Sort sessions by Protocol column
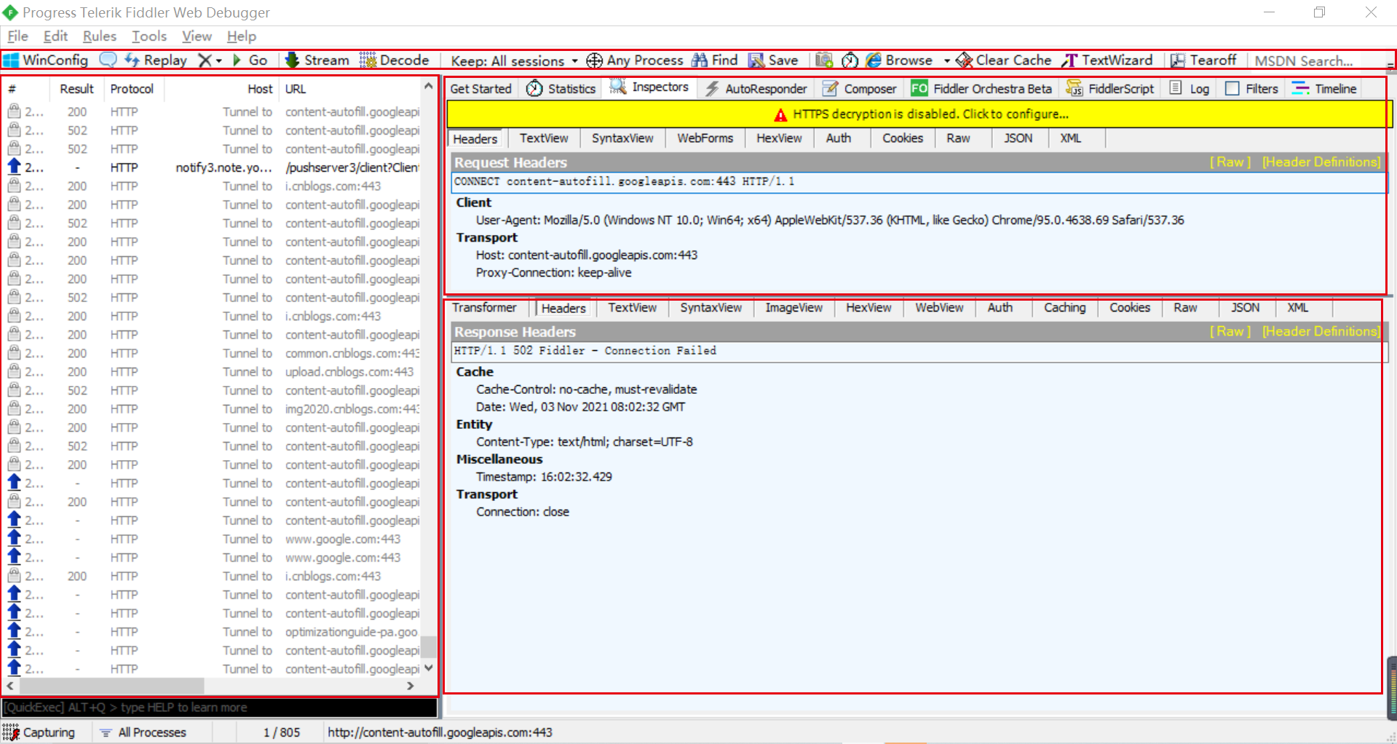1397x744 pixels. (132, 89)
